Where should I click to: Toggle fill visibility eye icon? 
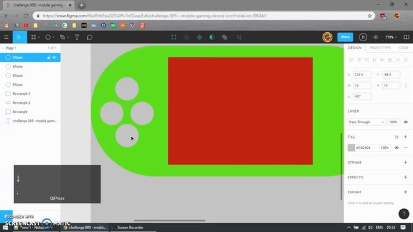click(x=397, y=148)
